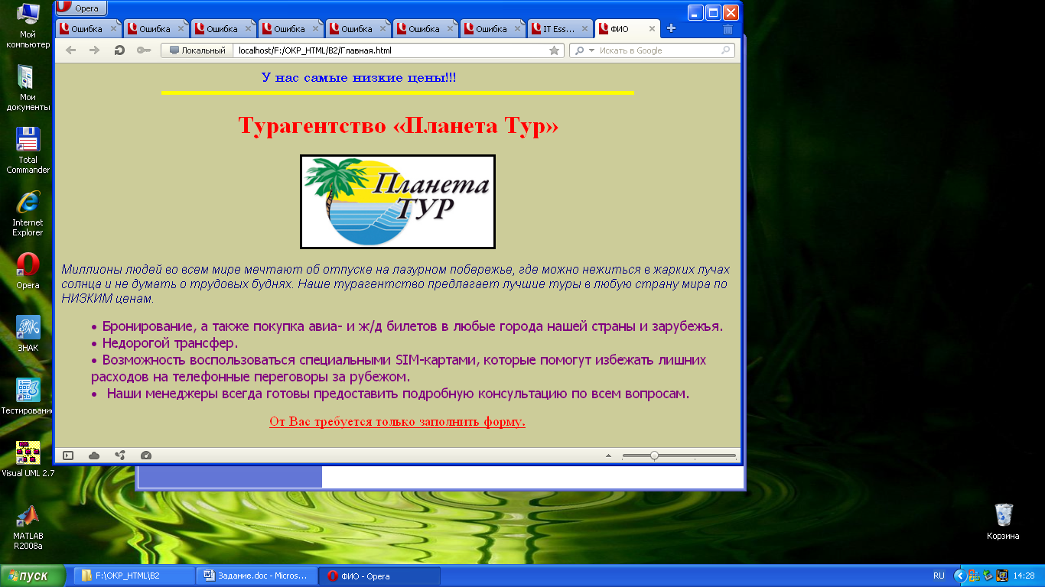Click the Мой компьютер desktop icon
The image size is (1045, 587).
[28, 26]
